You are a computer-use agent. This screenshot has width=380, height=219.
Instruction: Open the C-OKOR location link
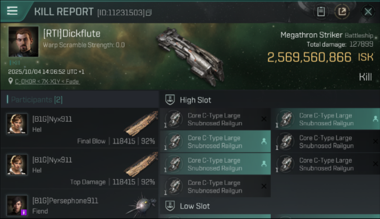47,81
